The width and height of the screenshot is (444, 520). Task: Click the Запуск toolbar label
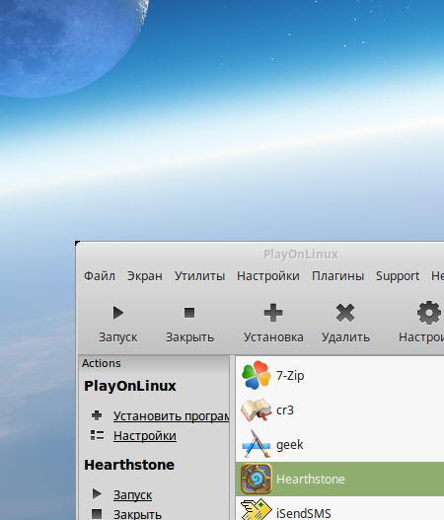point(118,336)
